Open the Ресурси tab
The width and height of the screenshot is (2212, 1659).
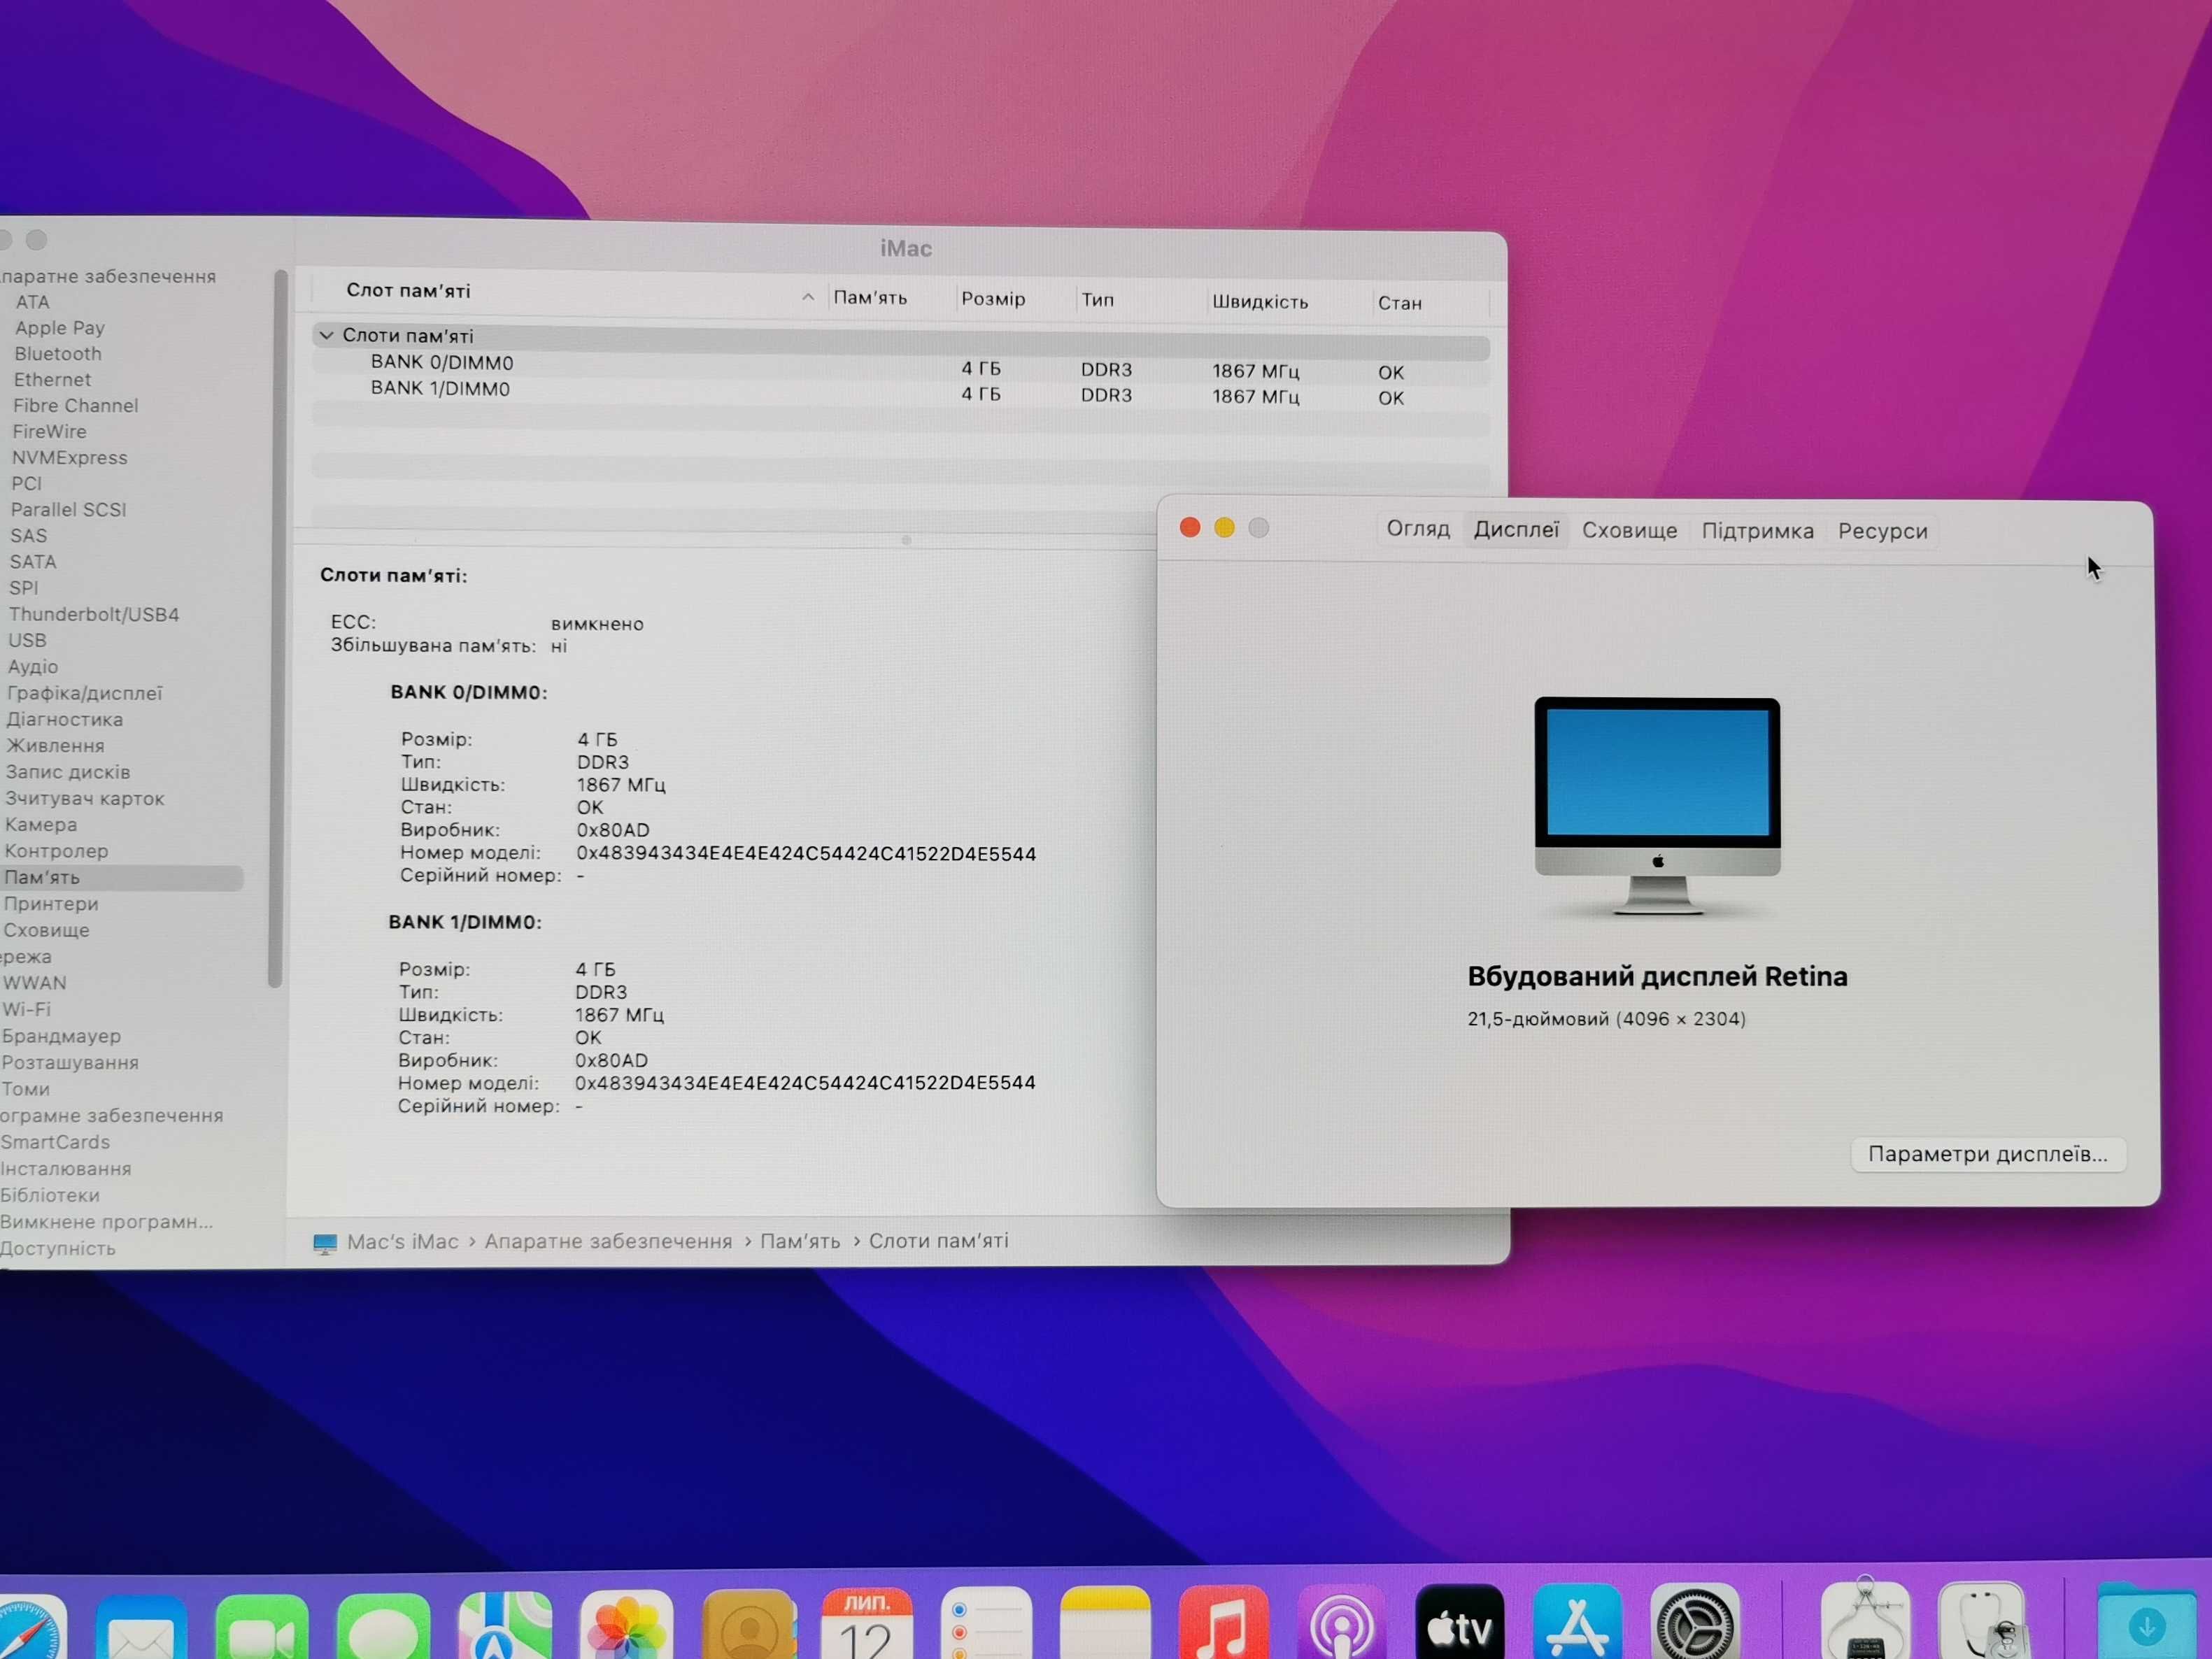1882,532
